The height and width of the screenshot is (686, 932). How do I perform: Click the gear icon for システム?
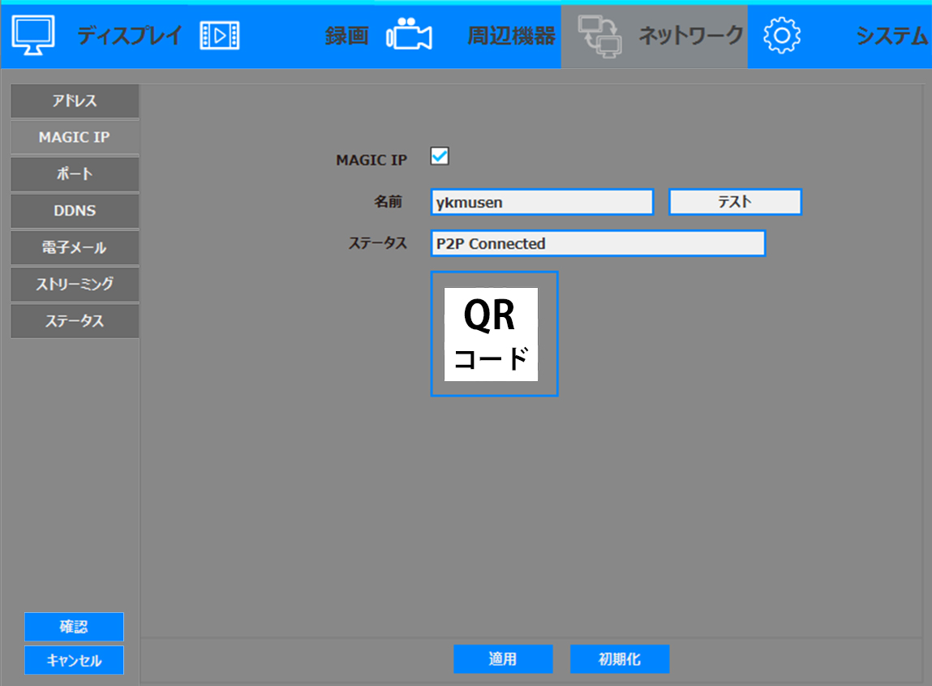[782, 36]
